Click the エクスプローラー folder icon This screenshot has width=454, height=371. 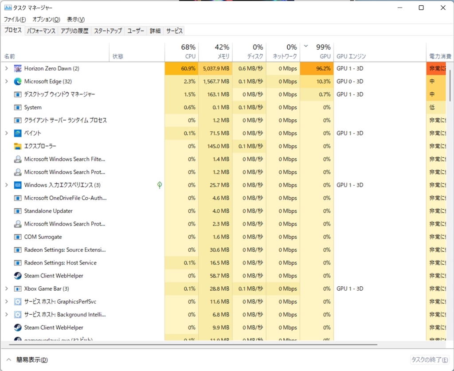click(18, 146)
